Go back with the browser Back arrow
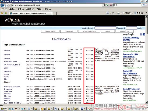148x111 pixels. tap(2, 5)
